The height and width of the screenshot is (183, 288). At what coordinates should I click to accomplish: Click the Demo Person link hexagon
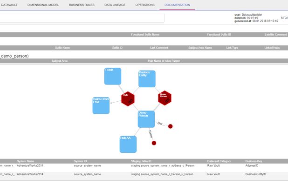[x=165, y=98]
